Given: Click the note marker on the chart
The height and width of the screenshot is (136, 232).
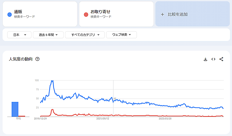Looking at the screenshot, I should (115, 99).
